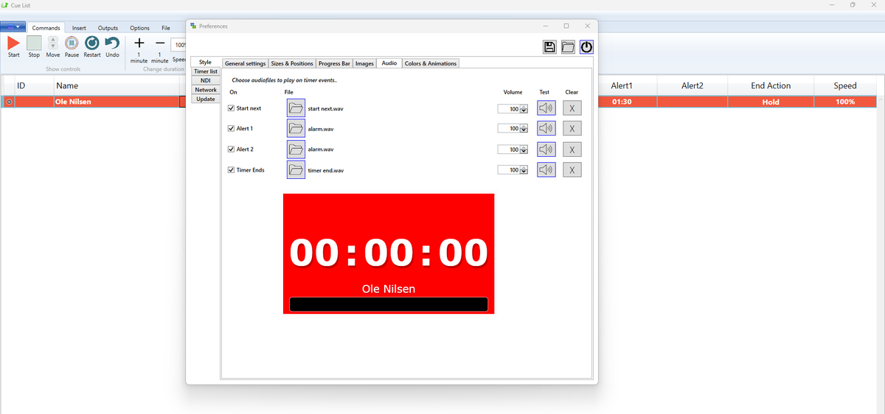Click the Alert2 column header
The image size is (885, 414).
[x=692, y=85]
